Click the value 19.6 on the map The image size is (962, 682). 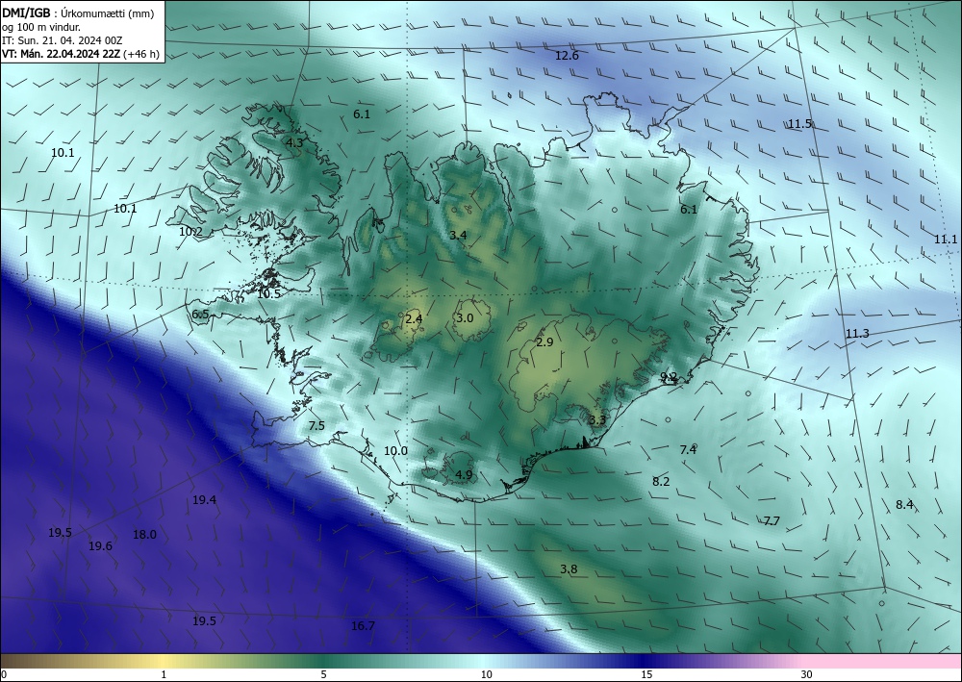pos(100,546)
